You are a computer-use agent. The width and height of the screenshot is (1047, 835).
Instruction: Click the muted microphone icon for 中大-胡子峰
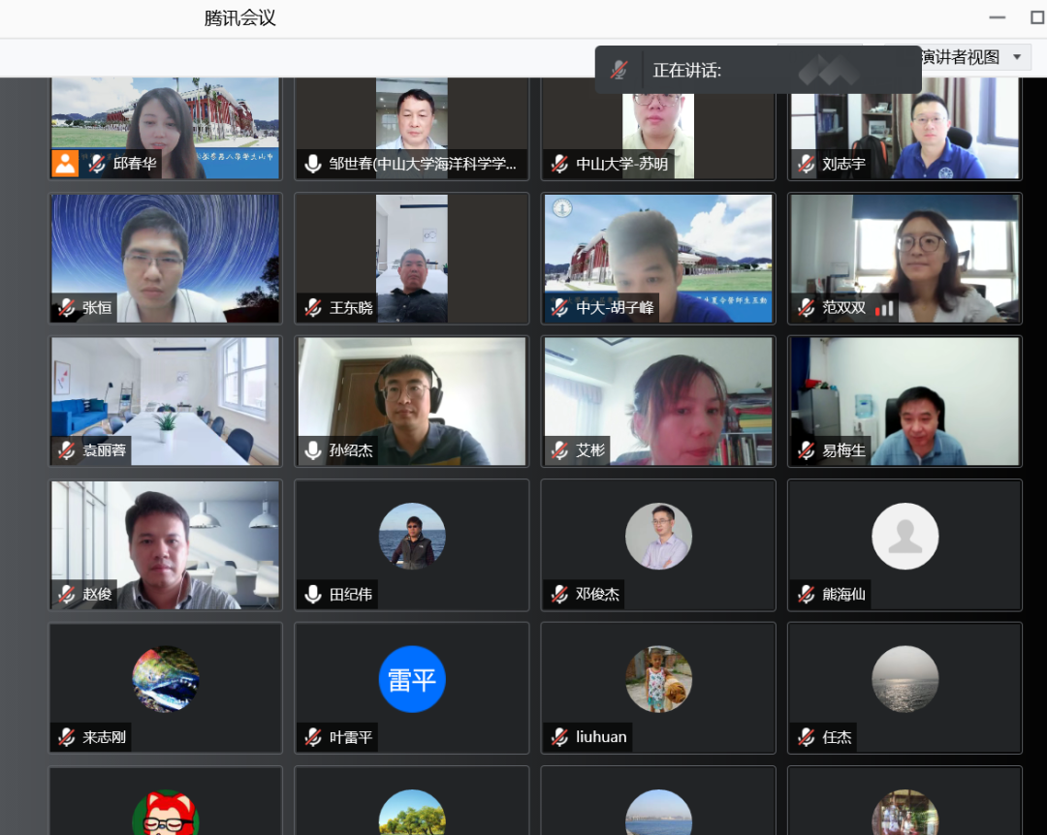pos(559,308)
